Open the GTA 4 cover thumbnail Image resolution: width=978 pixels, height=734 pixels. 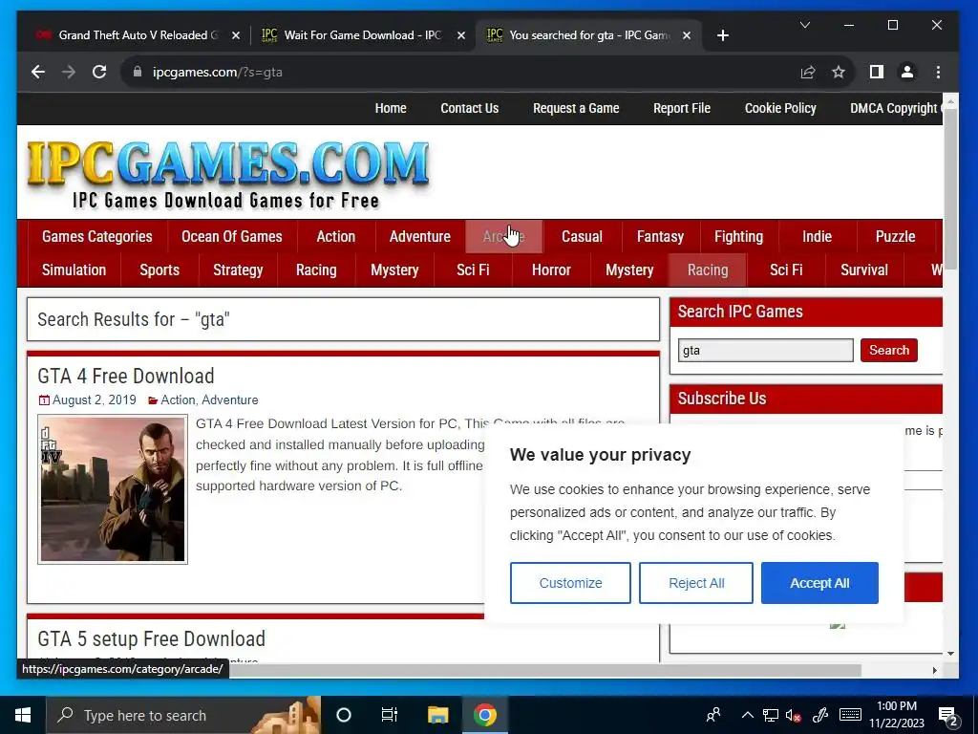point(113,489)
